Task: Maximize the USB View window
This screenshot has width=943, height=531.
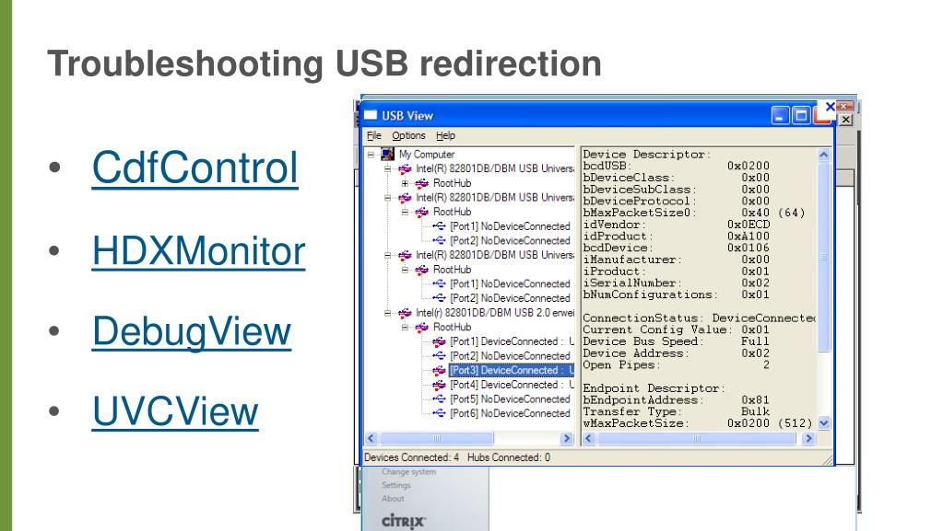Action: 801,115
